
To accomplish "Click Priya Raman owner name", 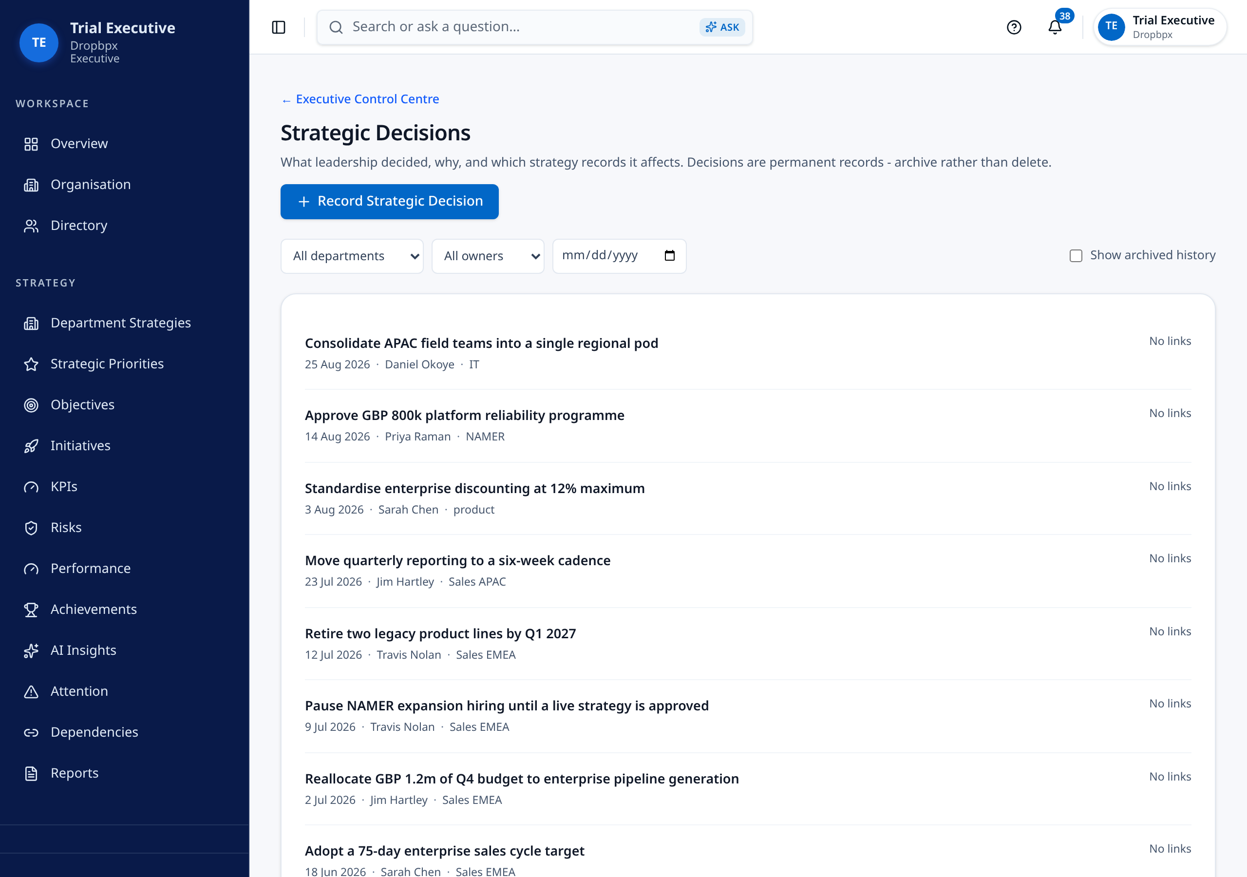I will point(417,437).
